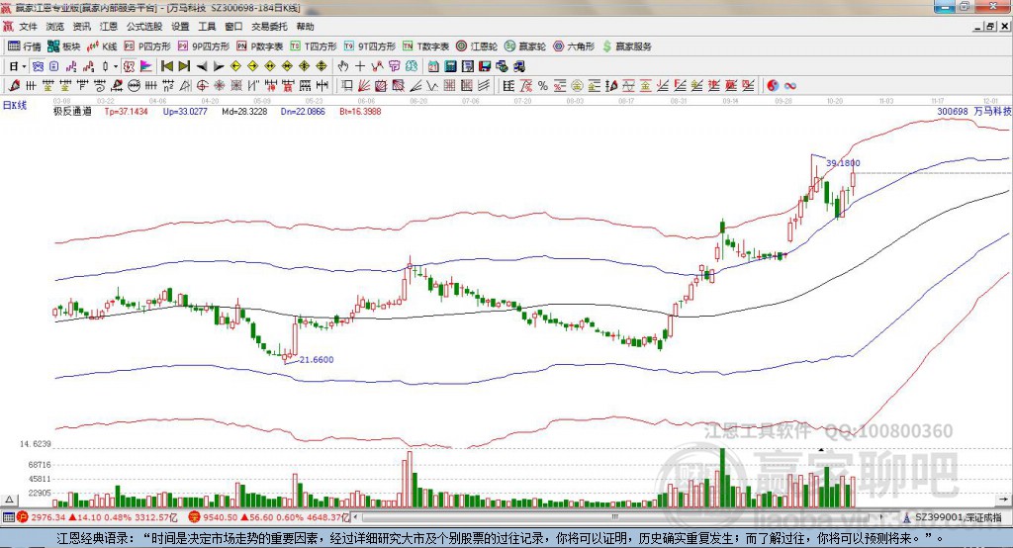
Task: Open the T四方形 tool
Action: point(314,46)
